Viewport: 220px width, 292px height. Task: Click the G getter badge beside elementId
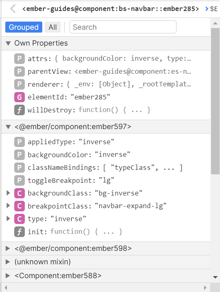click(x=20, y=97)
